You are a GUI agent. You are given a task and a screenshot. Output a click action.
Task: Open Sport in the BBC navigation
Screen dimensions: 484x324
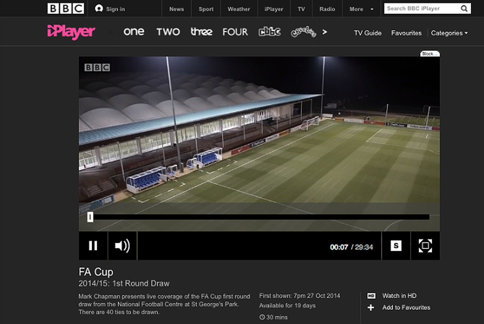206,9
